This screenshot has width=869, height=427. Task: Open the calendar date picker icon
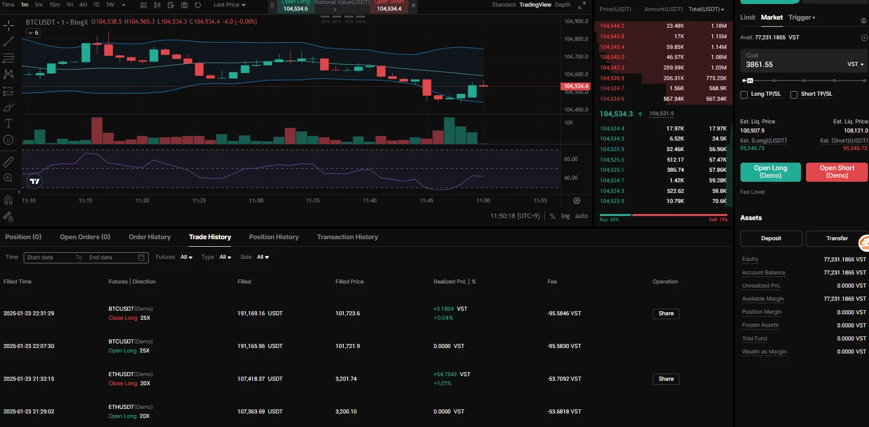point(141,258)
